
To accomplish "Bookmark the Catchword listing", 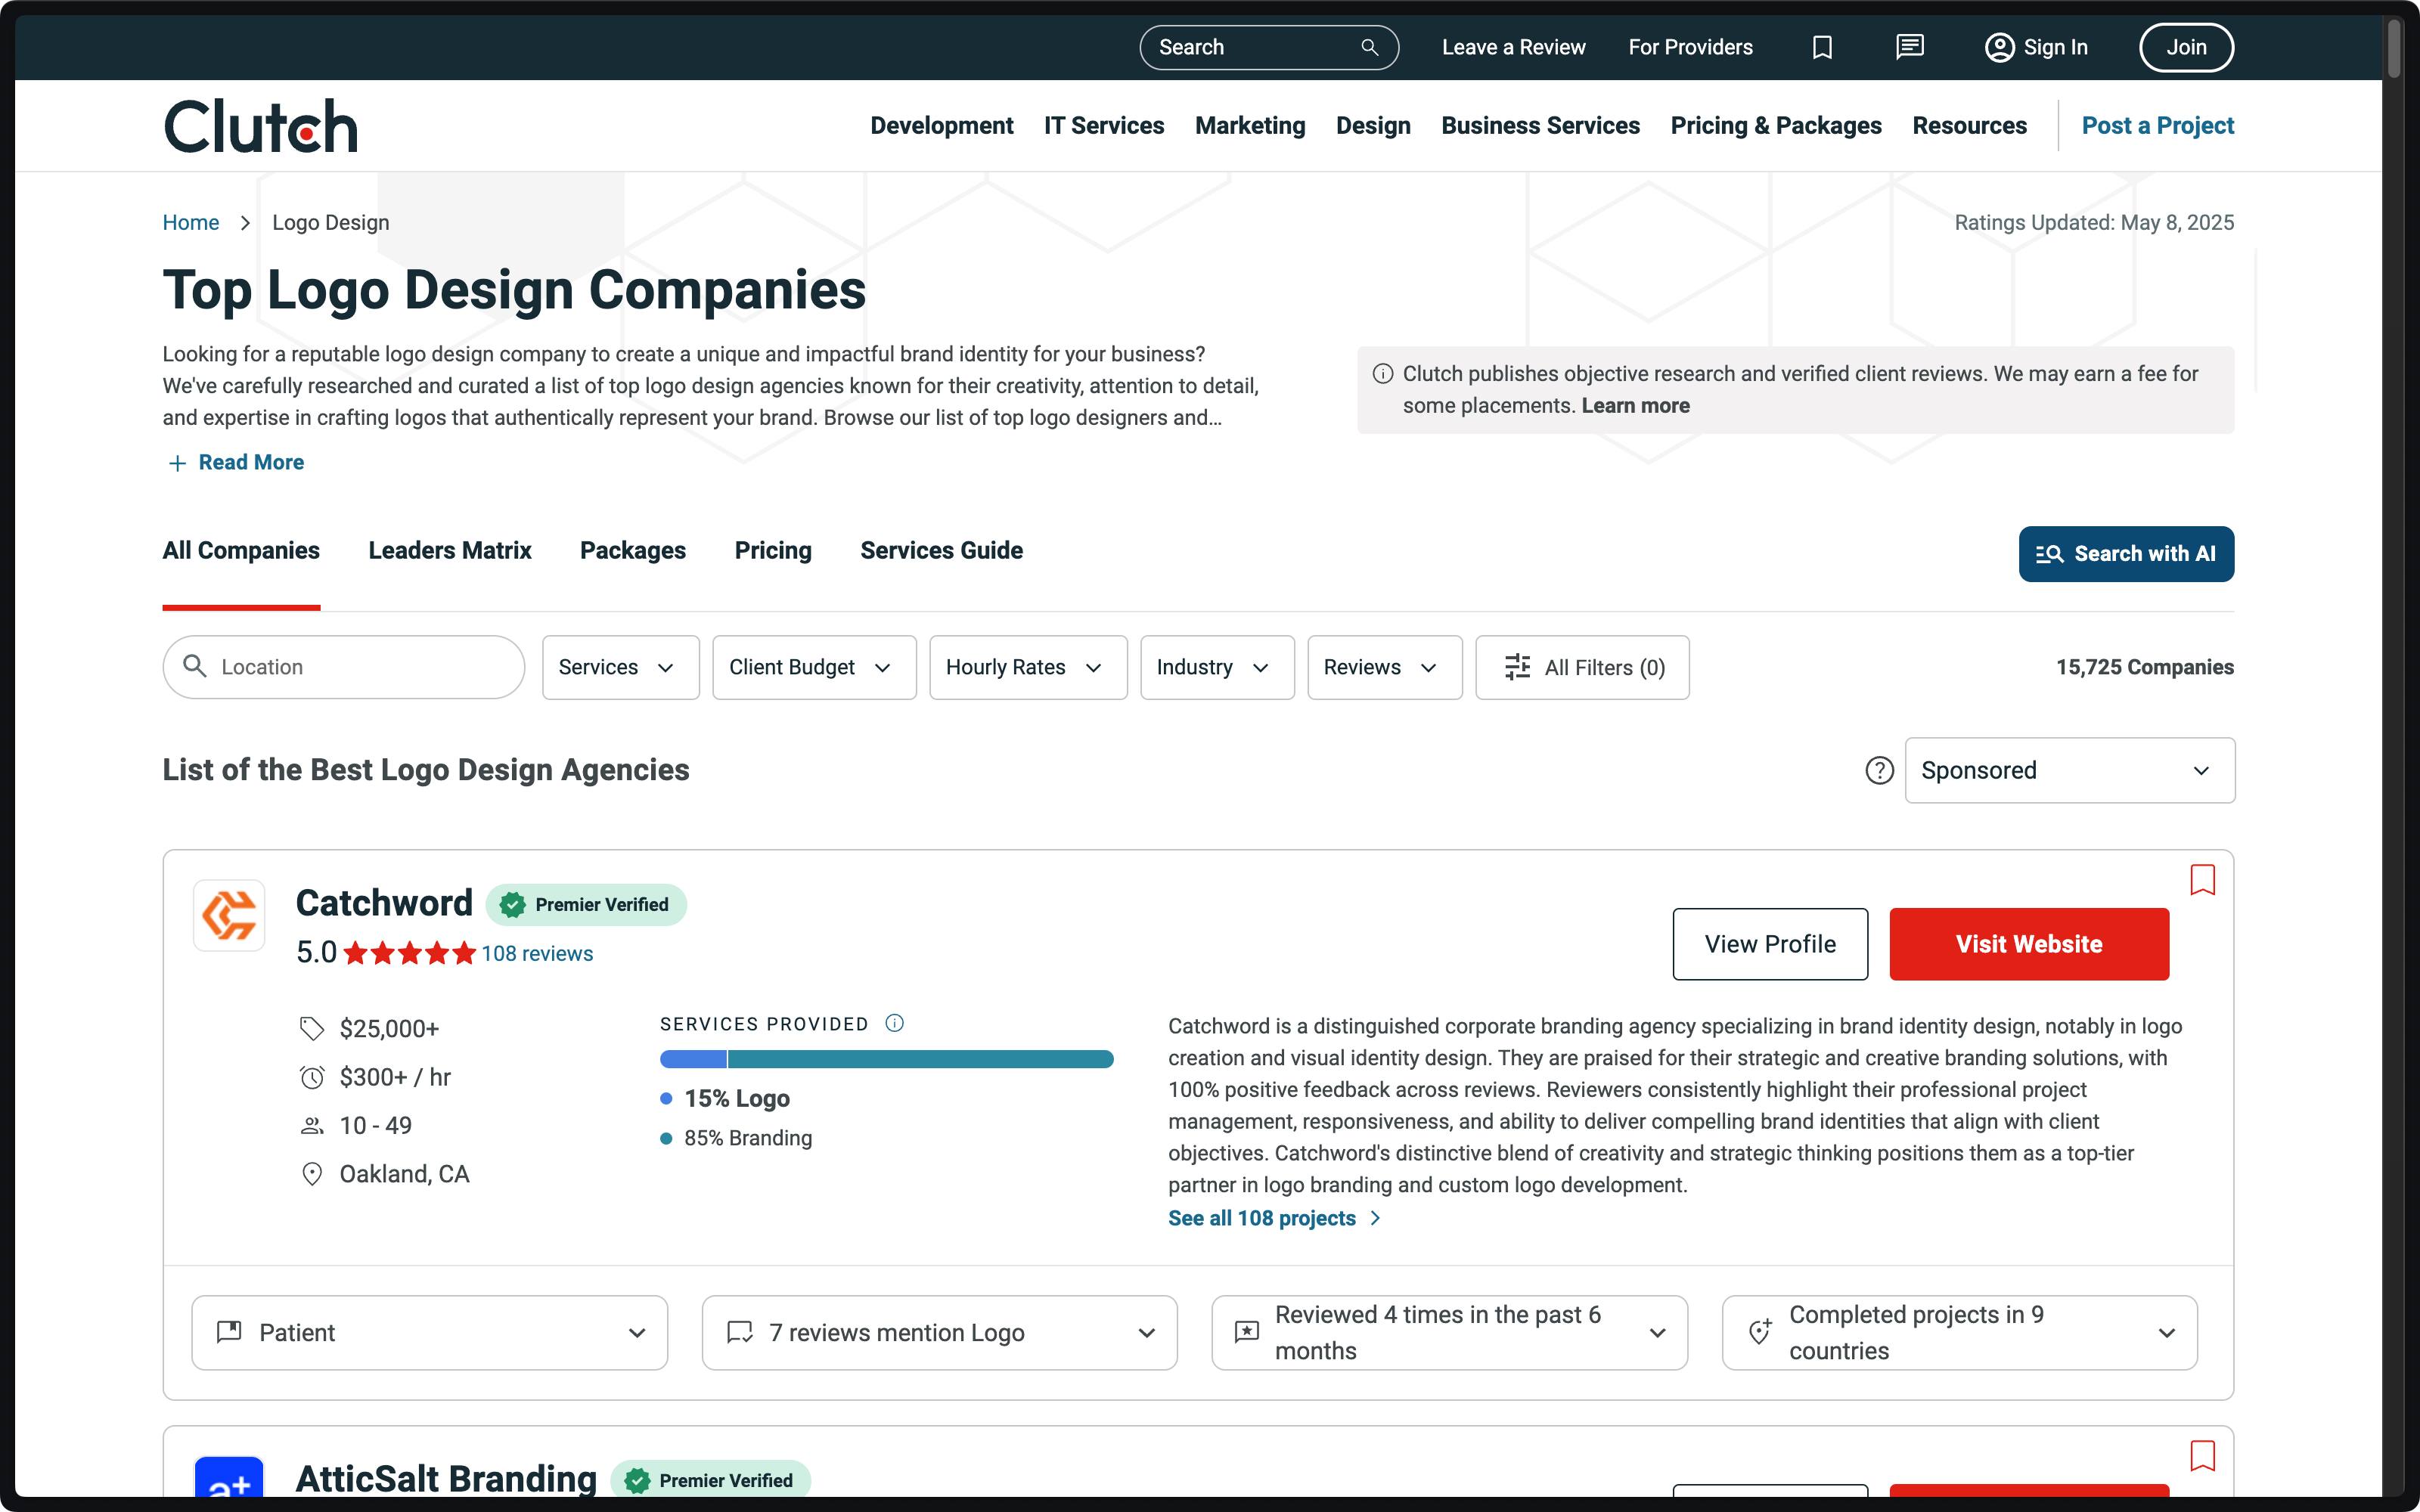I will 2202,880.
